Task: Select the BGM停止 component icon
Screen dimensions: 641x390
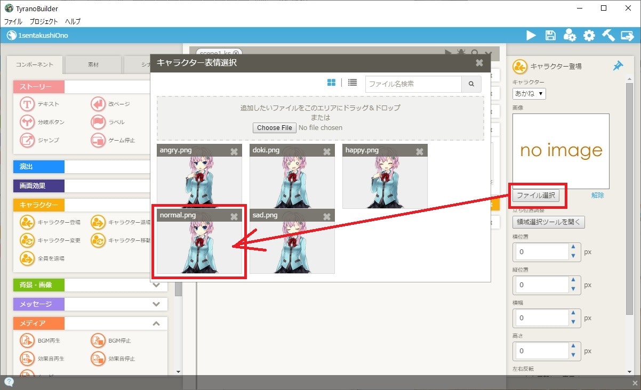Action: (x=98, y=340)
